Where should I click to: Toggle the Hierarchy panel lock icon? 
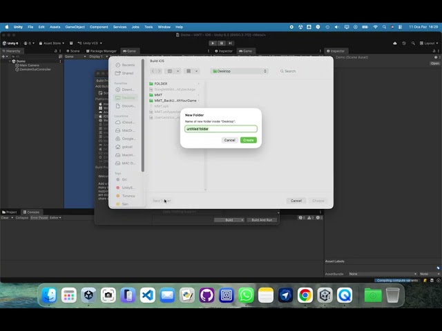tap(55, 51)
